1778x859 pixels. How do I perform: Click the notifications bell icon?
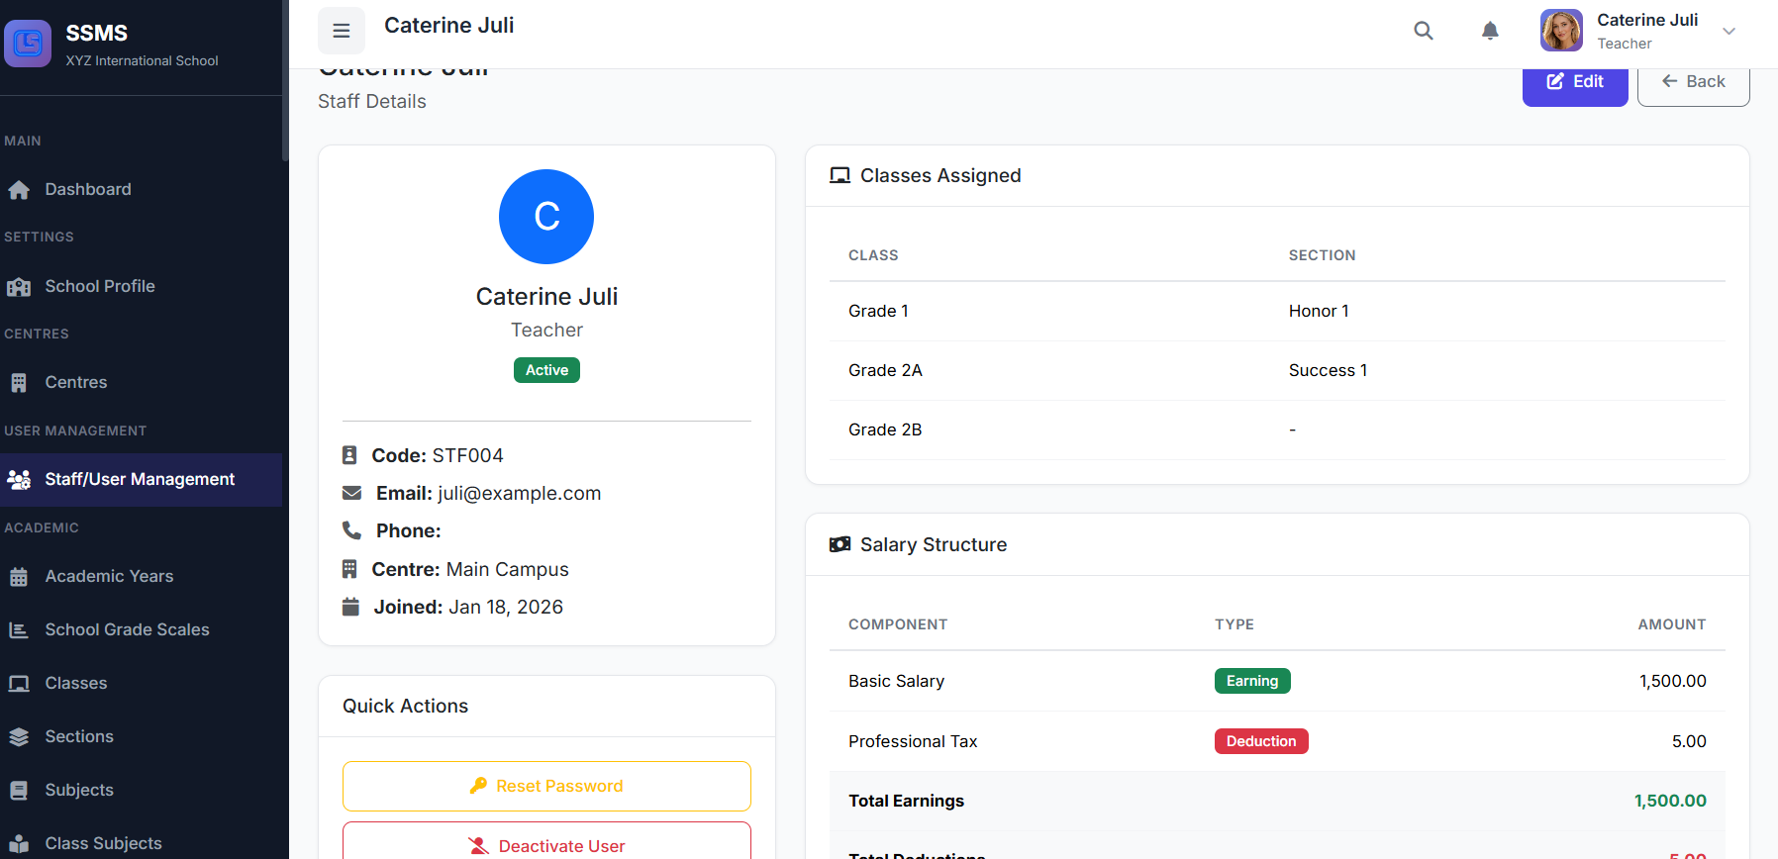pyautogui.click(x=1490, y=31)
